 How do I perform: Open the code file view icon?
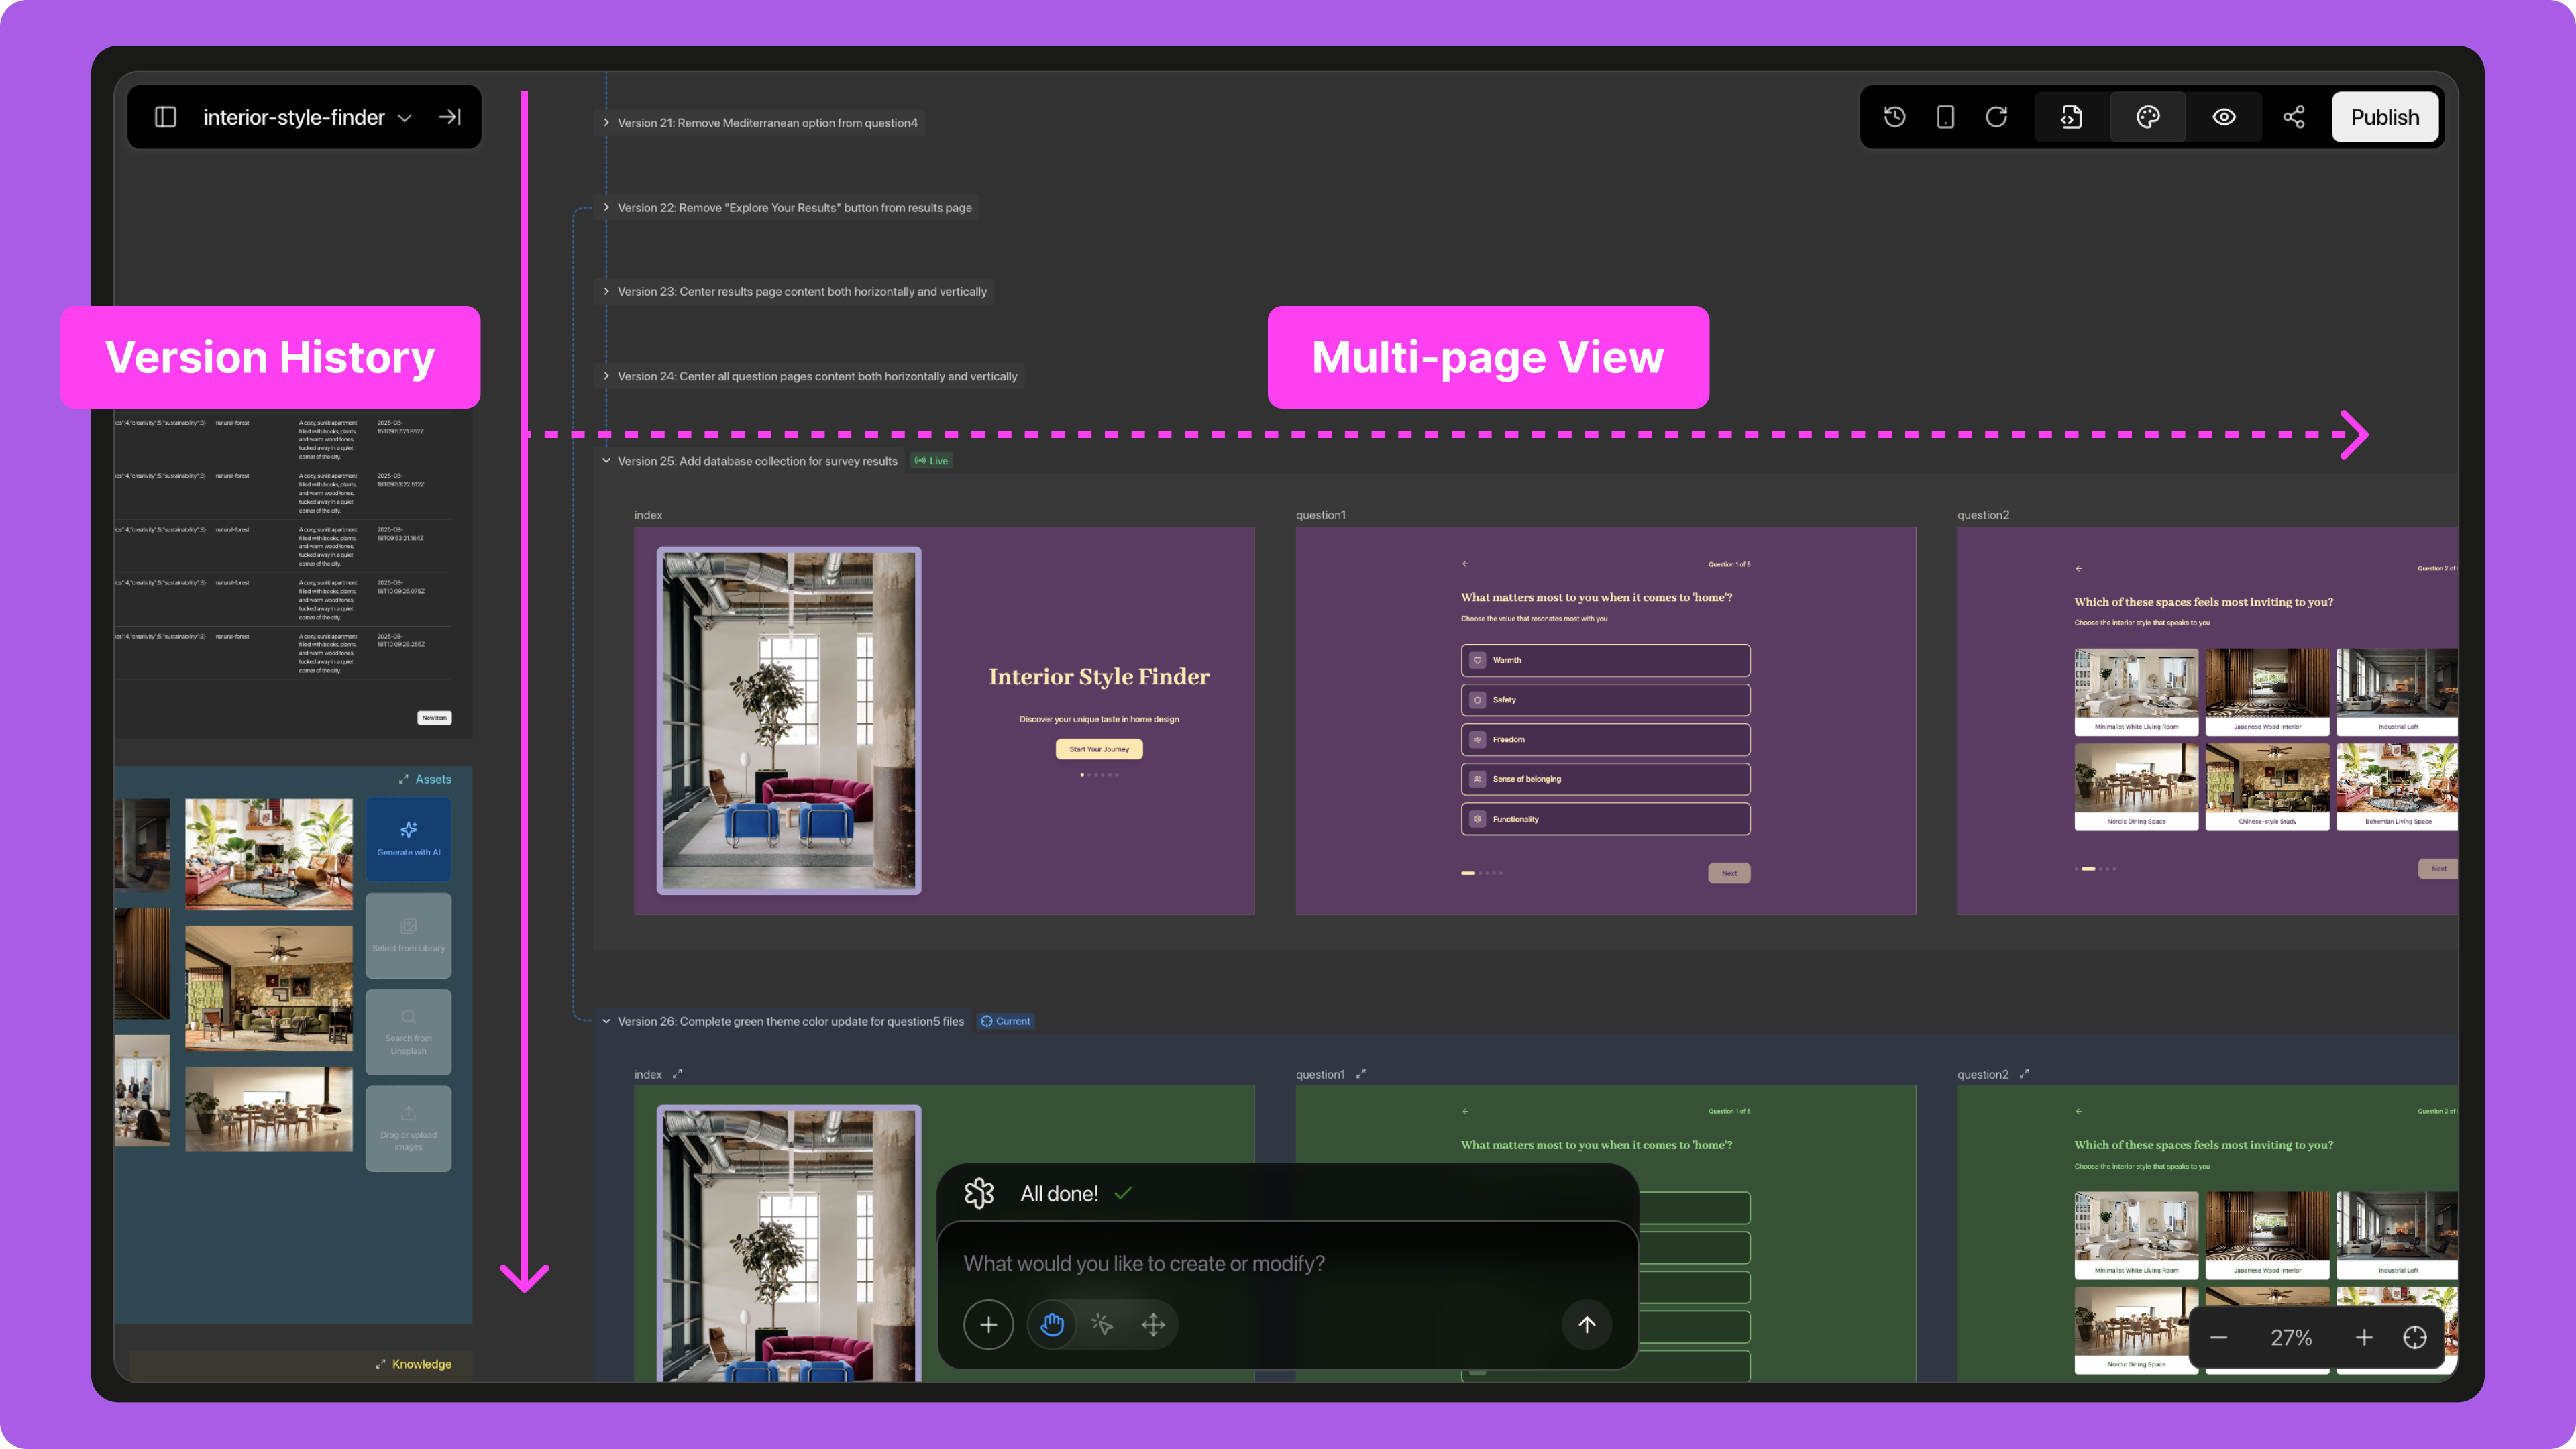[x=2072, y=117]
